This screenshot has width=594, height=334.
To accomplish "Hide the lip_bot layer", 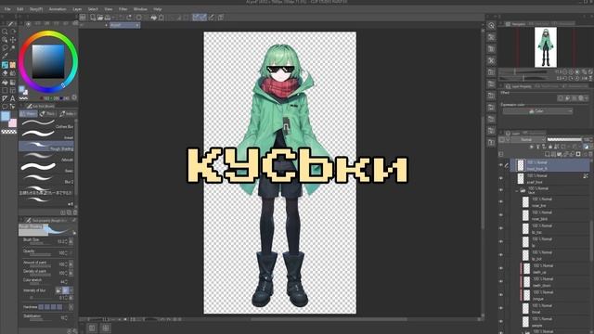I will click(501, 255).
